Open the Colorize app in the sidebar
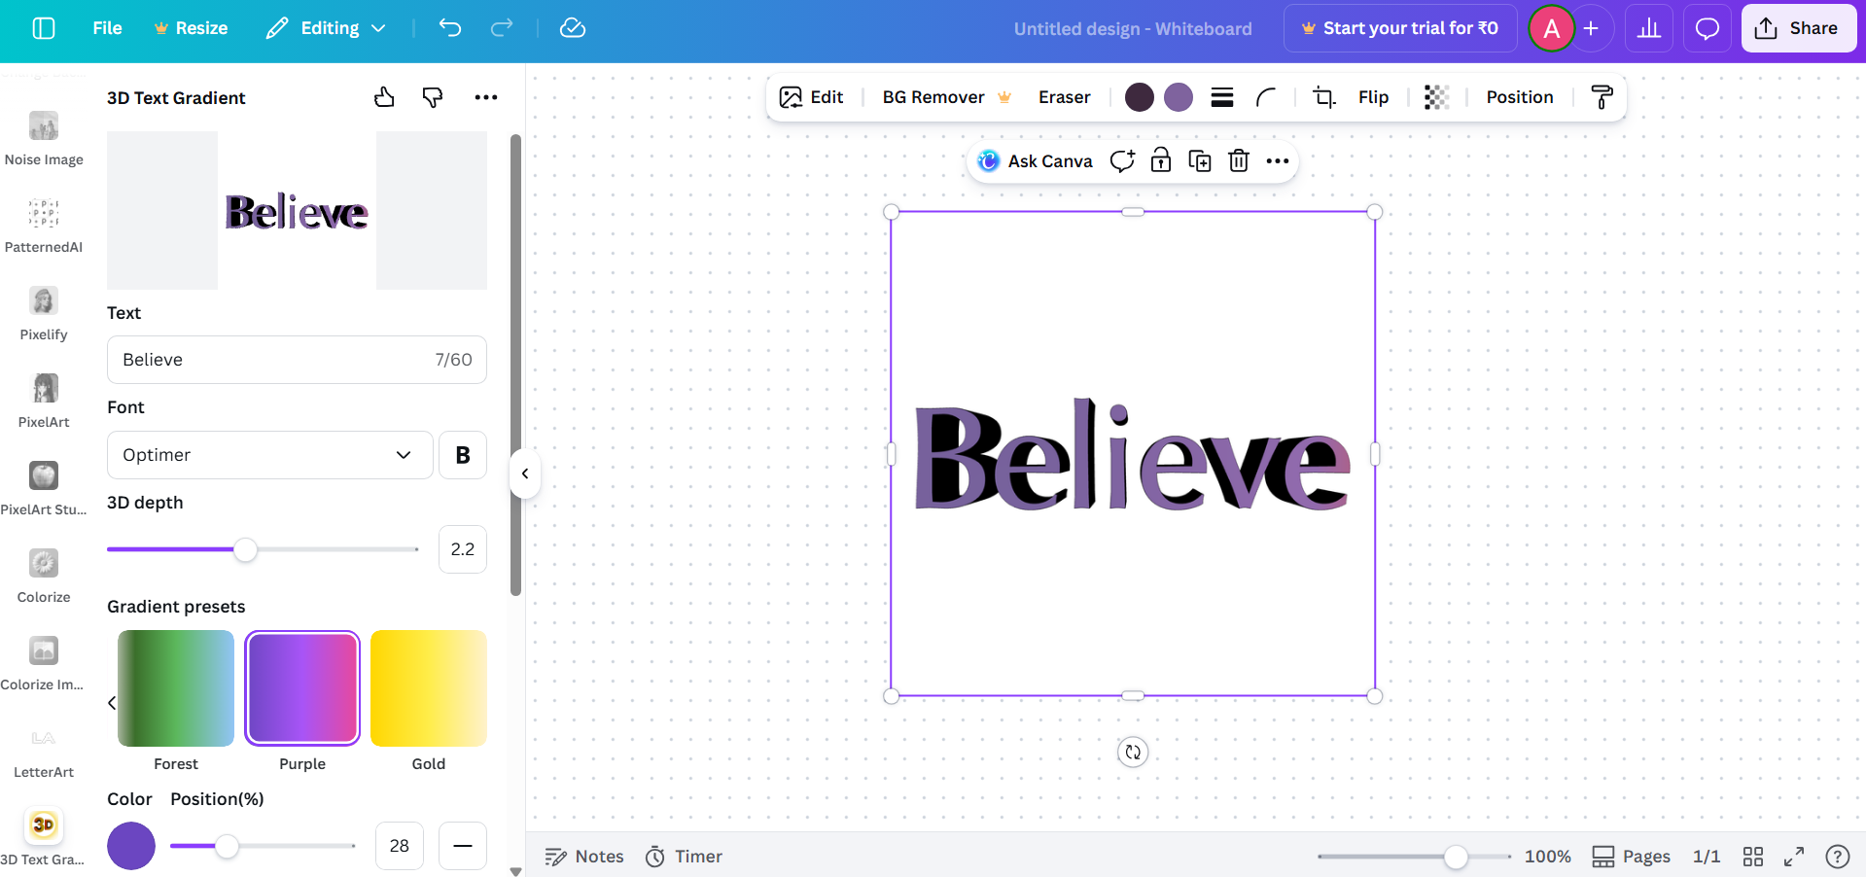1866x877 pixels. point(43,562)
